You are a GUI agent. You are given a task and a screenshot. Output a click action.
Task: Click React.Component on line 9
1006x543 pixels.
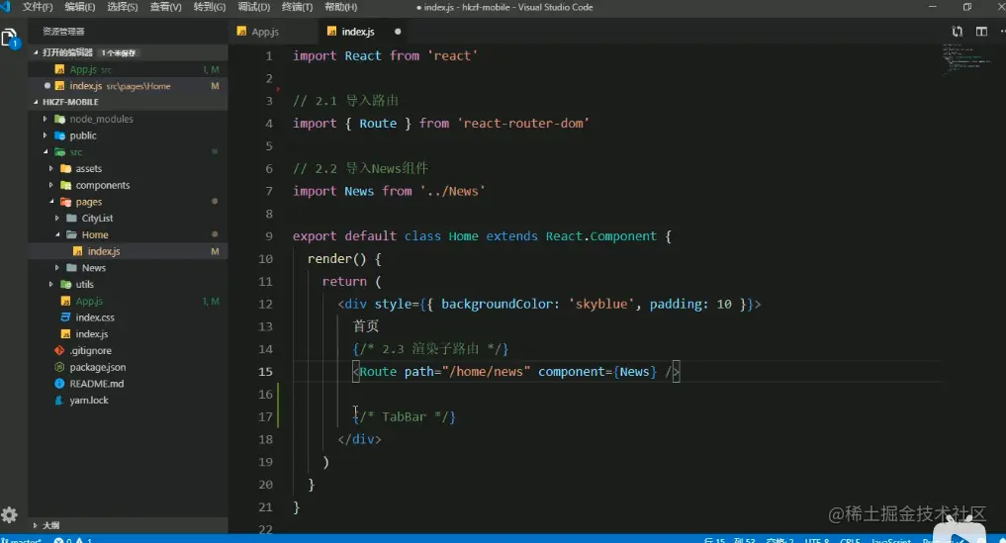point(601,236)
